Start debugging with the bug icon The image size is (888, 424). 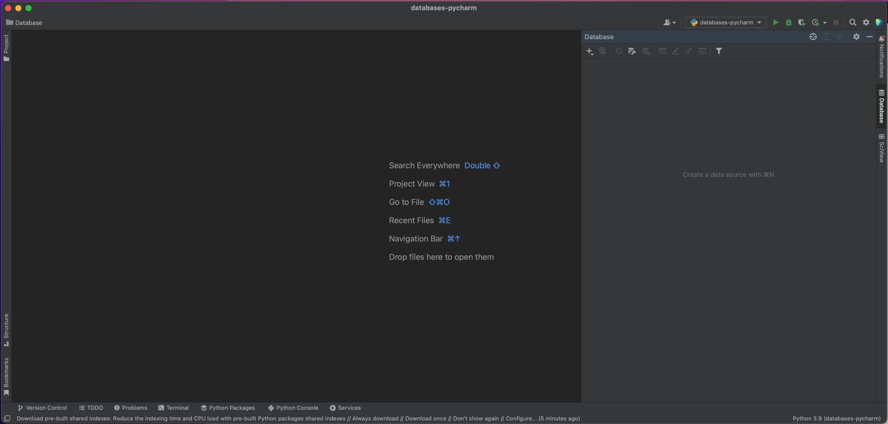tap(788, 22)
